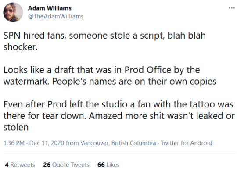The height and width of the screenshot is (171, 237).
Task: Click the word "stolen" ending the tweet
Action: coord(16,127)
